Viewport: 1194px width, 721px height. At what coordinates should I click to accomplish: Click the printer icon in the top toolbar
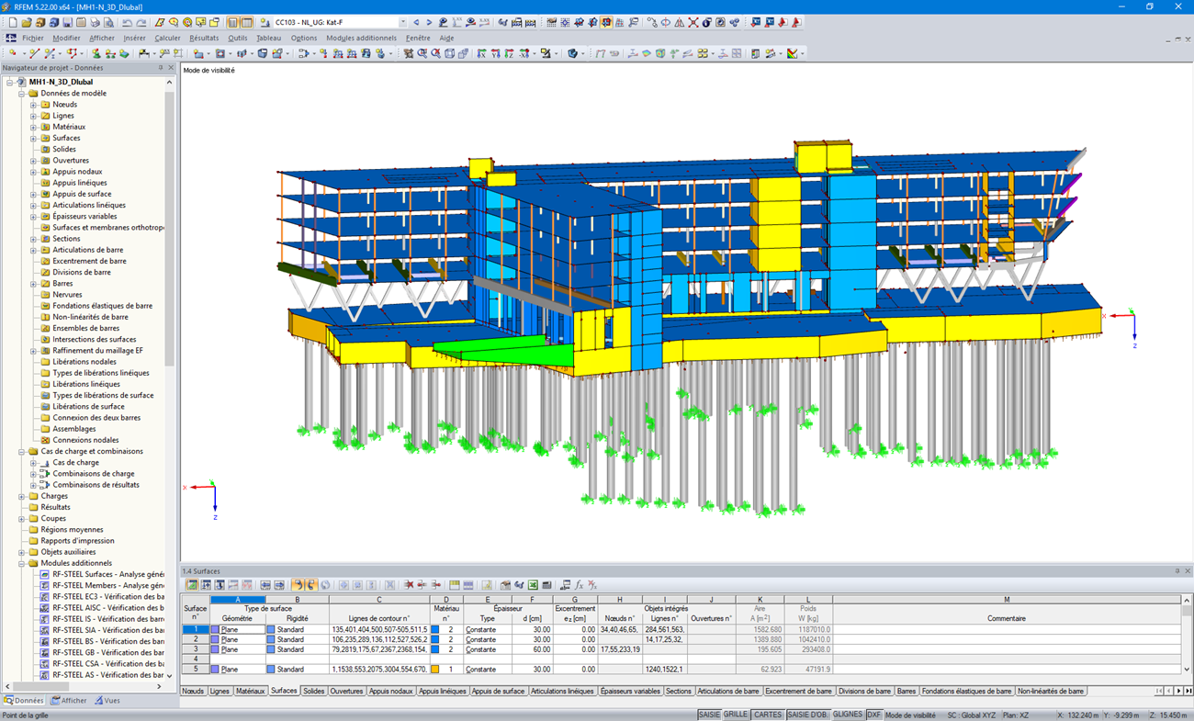tap(96, 21)
